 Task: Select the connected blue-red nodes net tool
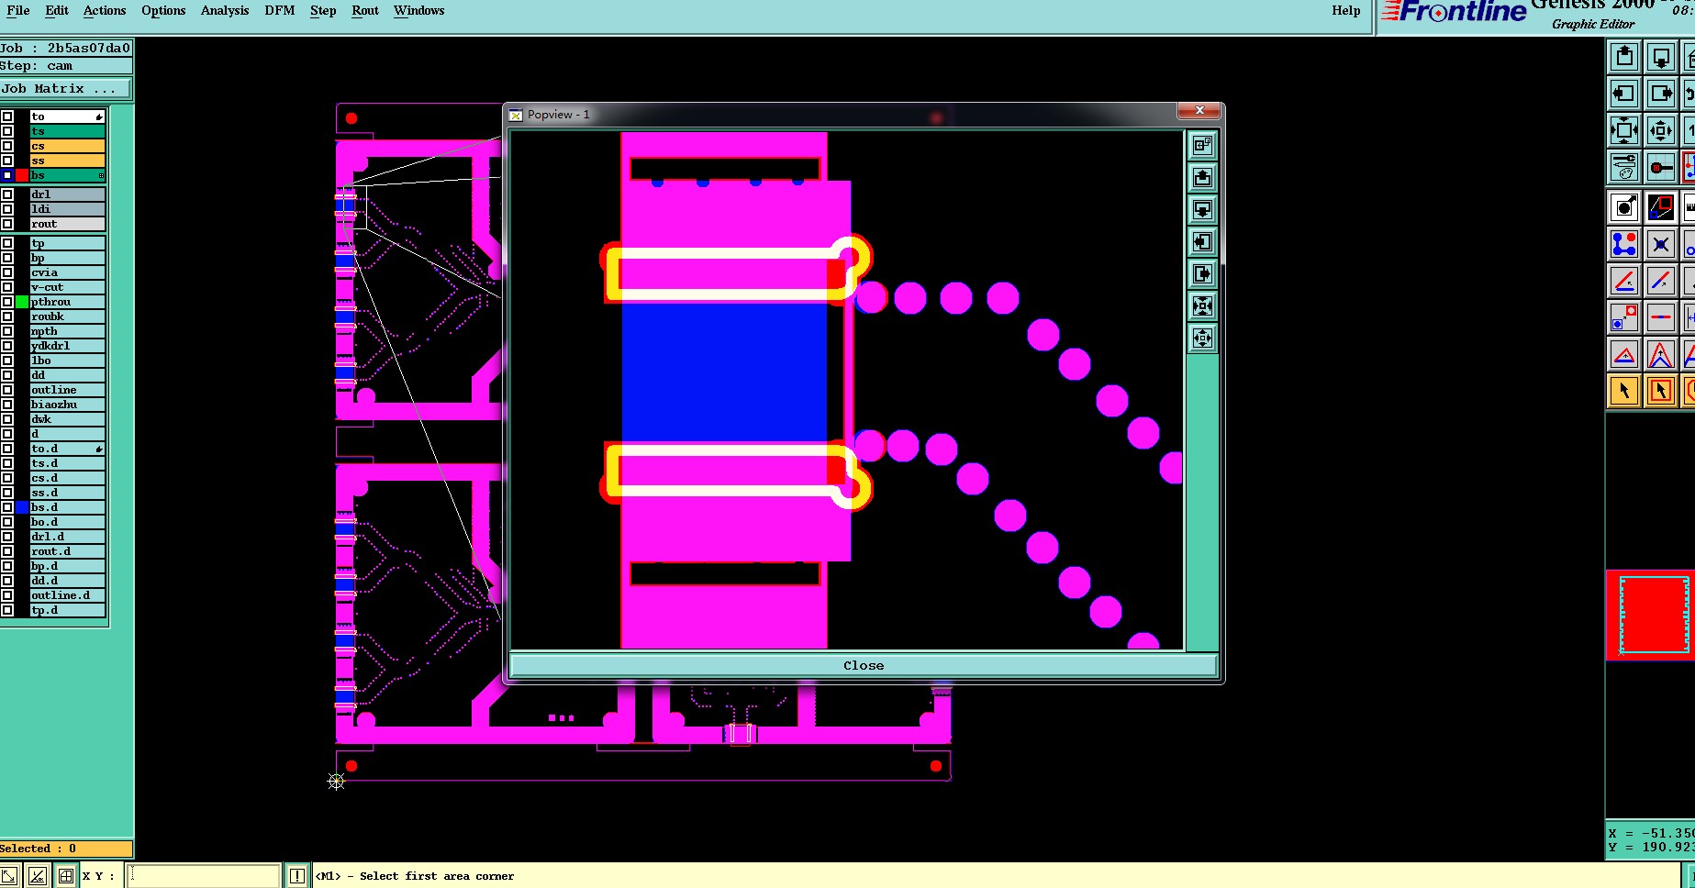[x=1624, y=244]
